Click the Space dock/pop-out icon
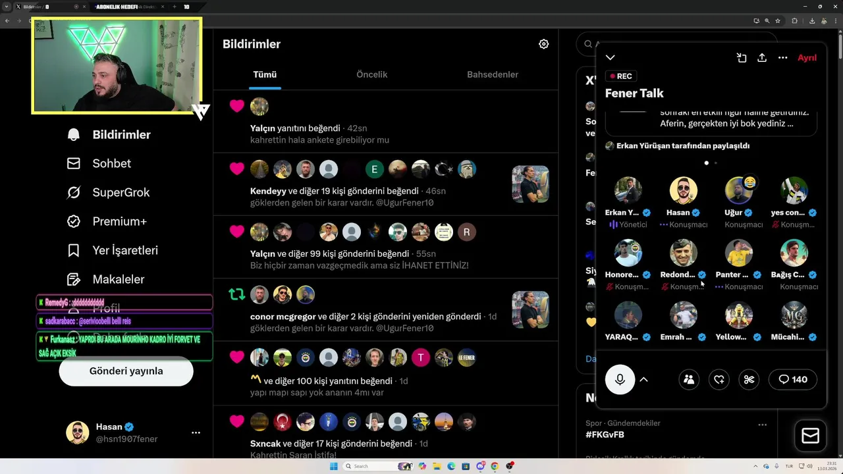843x474 pixels. (x=742, y=58)
